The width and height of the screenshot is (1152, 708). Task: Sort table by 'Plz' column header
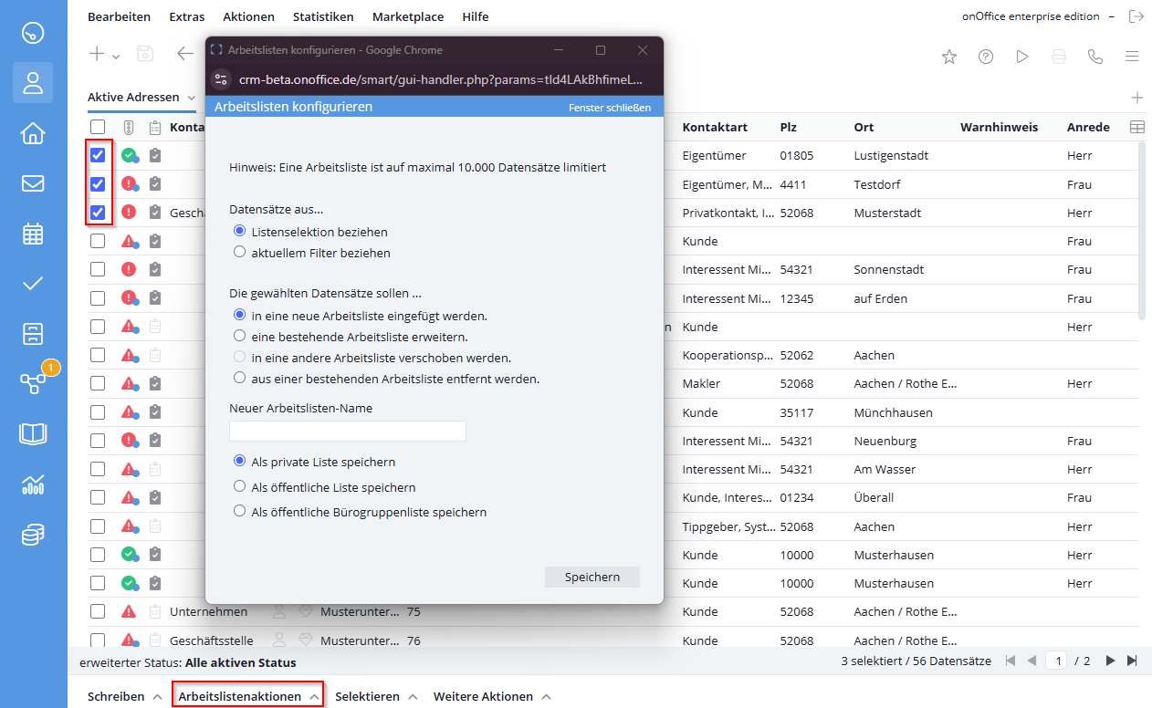pos(789,127)
